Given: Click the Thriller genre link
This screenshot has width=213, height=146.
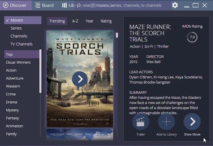Looking at the screenshot, I should pos(163,47).
